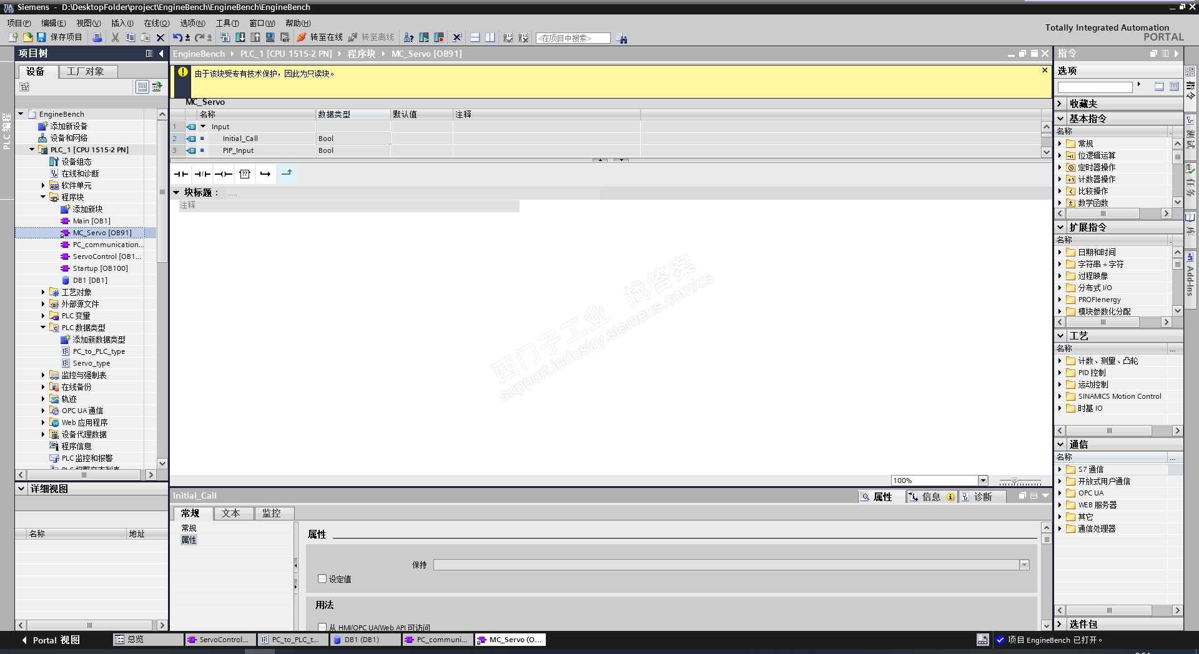The width and height of the screenshot is (1199, 654).
Task: Click the close branch icon
Action: pyautogui.click(x=287, y=173)
